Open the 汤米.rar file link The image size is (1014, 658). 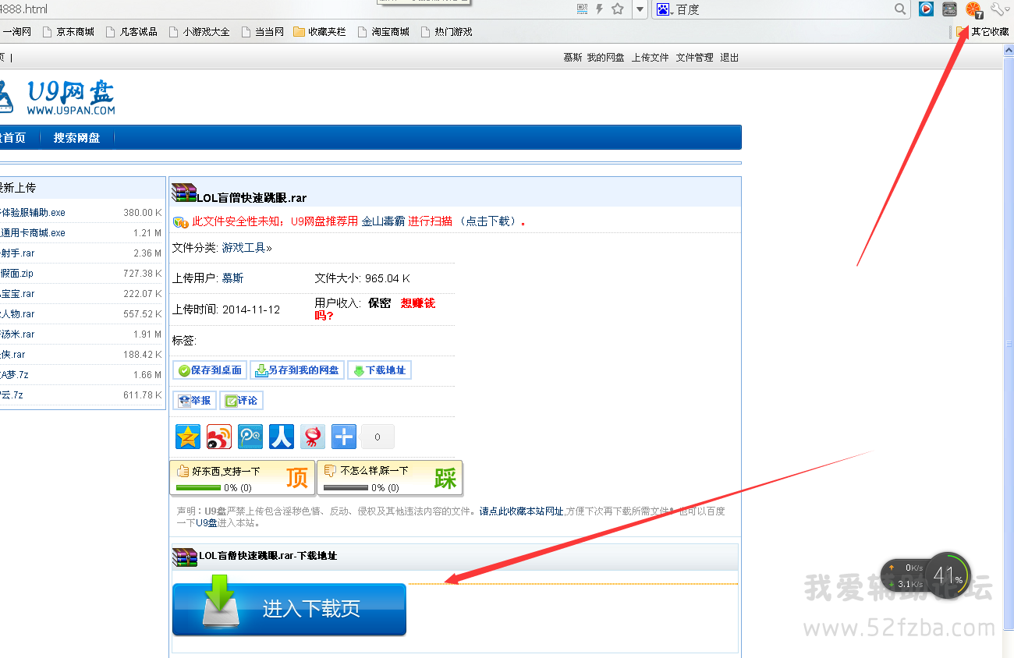pyautogui.click(x=17, y=334)
